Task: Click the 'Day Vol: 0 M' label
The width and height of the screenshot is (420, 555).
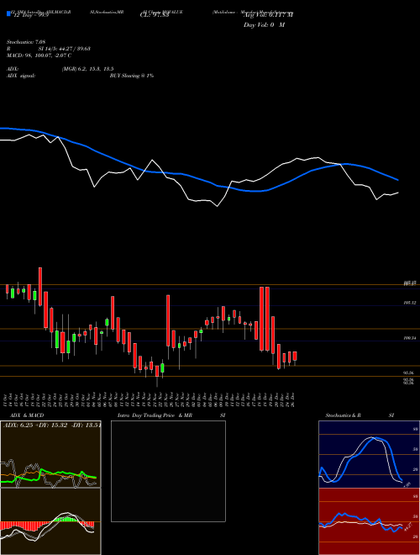Action: [264, 25]
